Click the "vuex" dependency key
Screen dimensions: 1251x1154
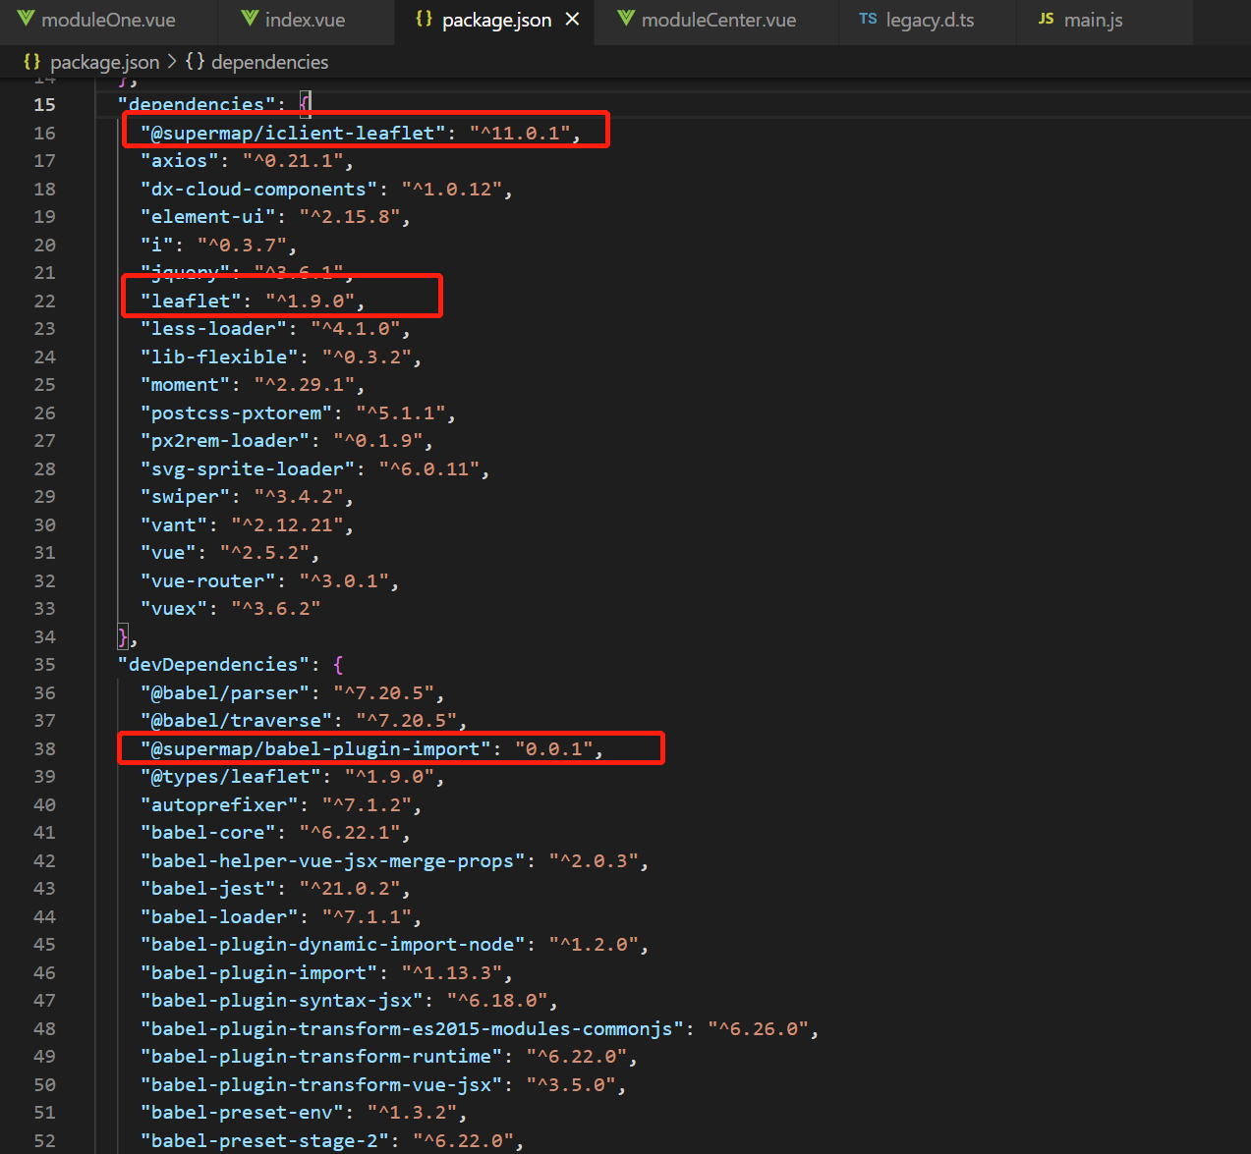pyautogui.click(x=174, y=609)
